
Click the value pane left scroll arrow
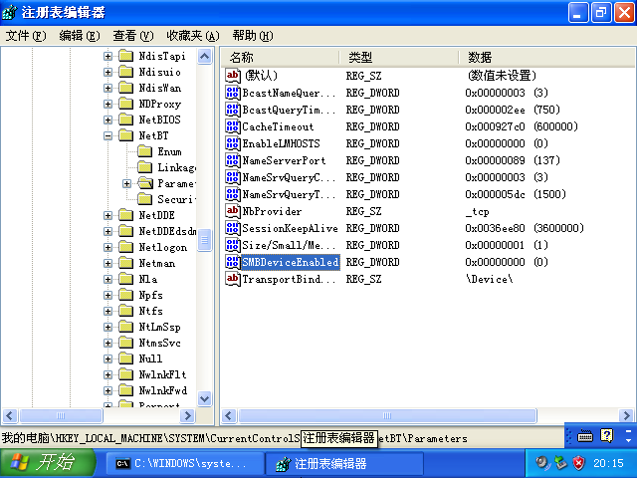[x=228, y=415]
